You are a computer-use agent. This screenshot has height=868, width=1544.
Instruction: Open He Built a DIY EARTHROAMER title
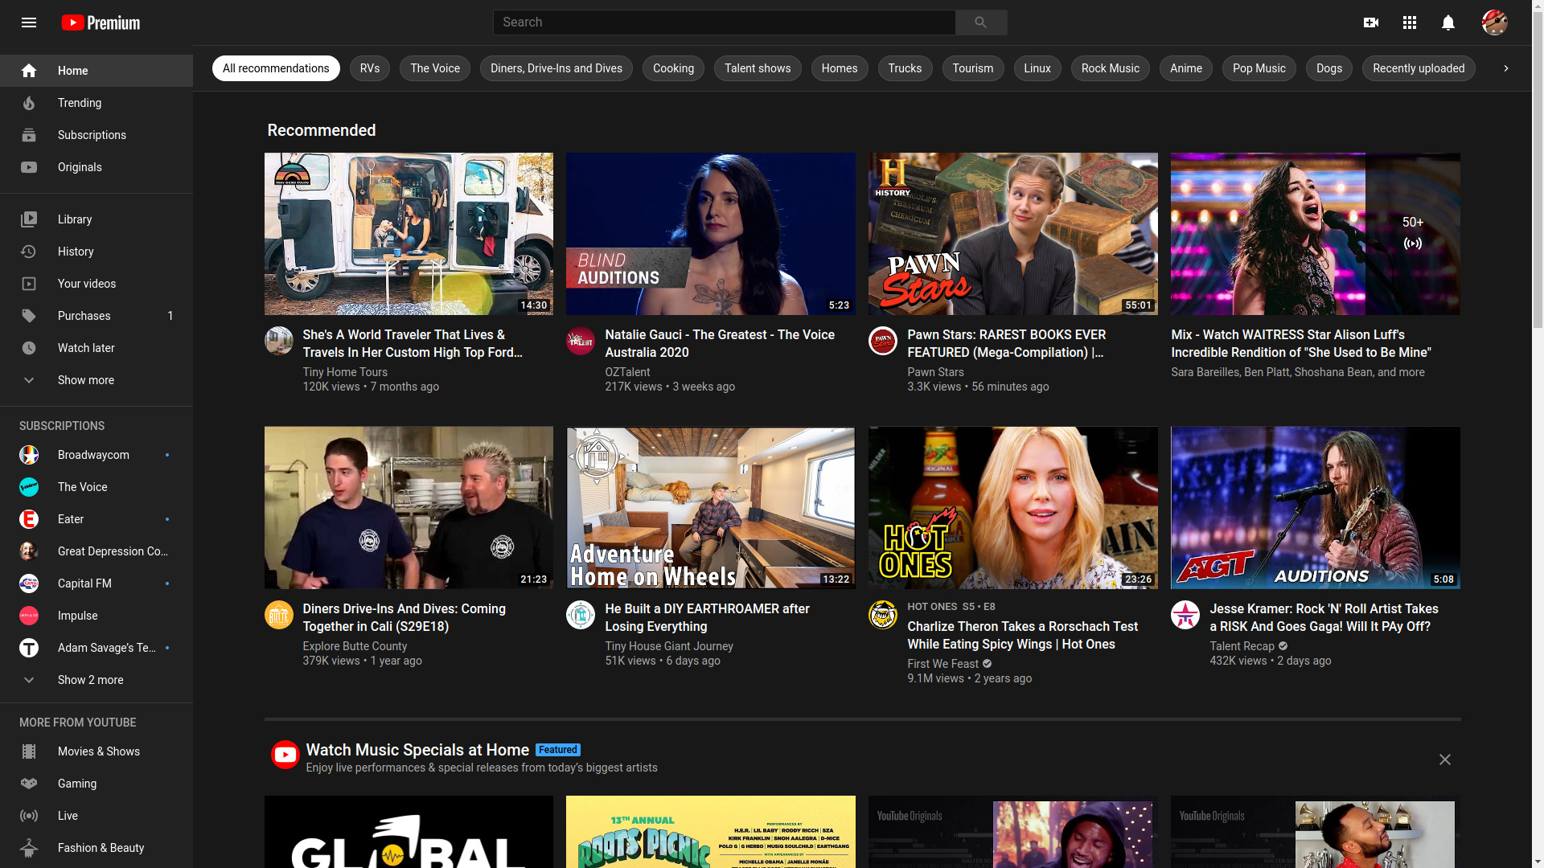coord(708,618)
